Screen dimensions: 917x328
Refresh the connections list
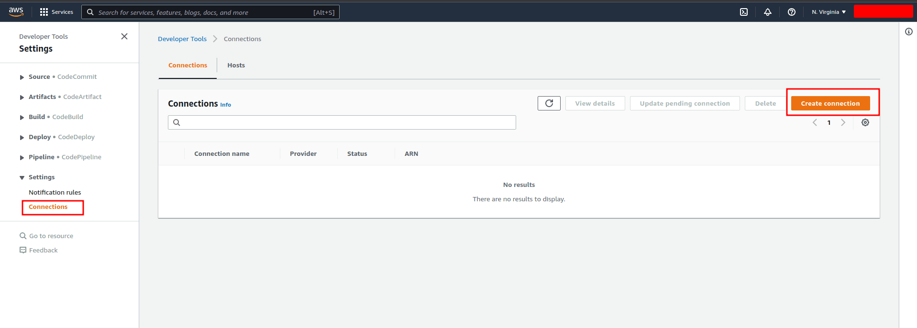pyautogui.click(x=549, y=103)
